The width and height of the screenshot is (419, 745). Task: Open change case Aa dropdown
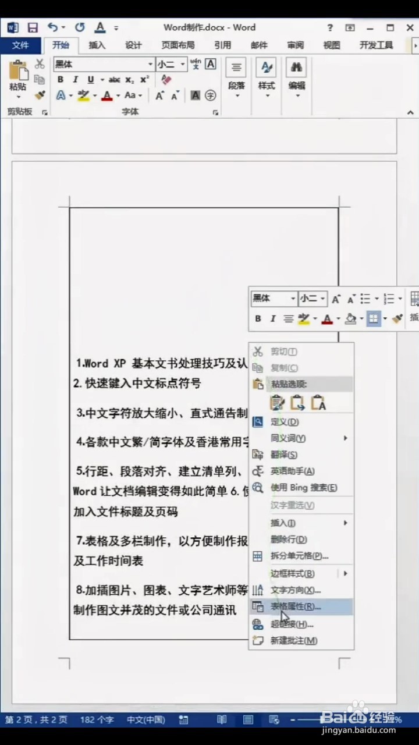[x=133, y=95]
